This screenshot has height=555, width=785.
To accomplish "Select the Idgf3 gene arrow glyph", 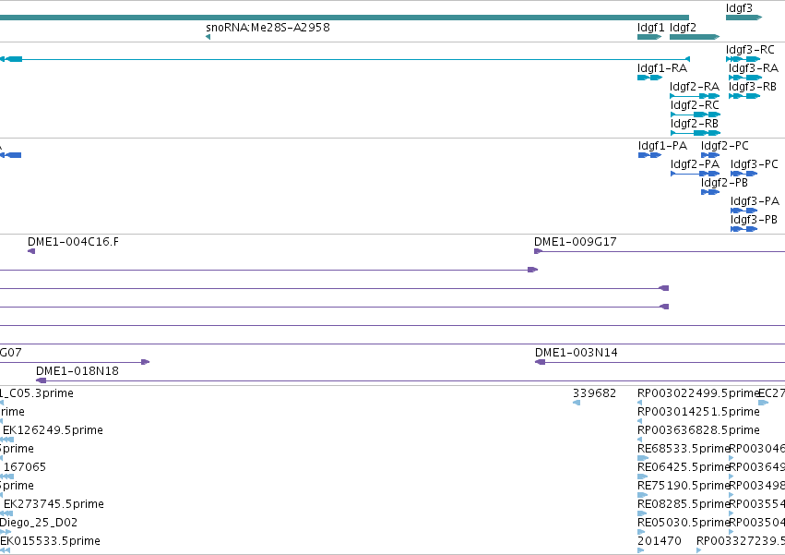I will 743,18.
